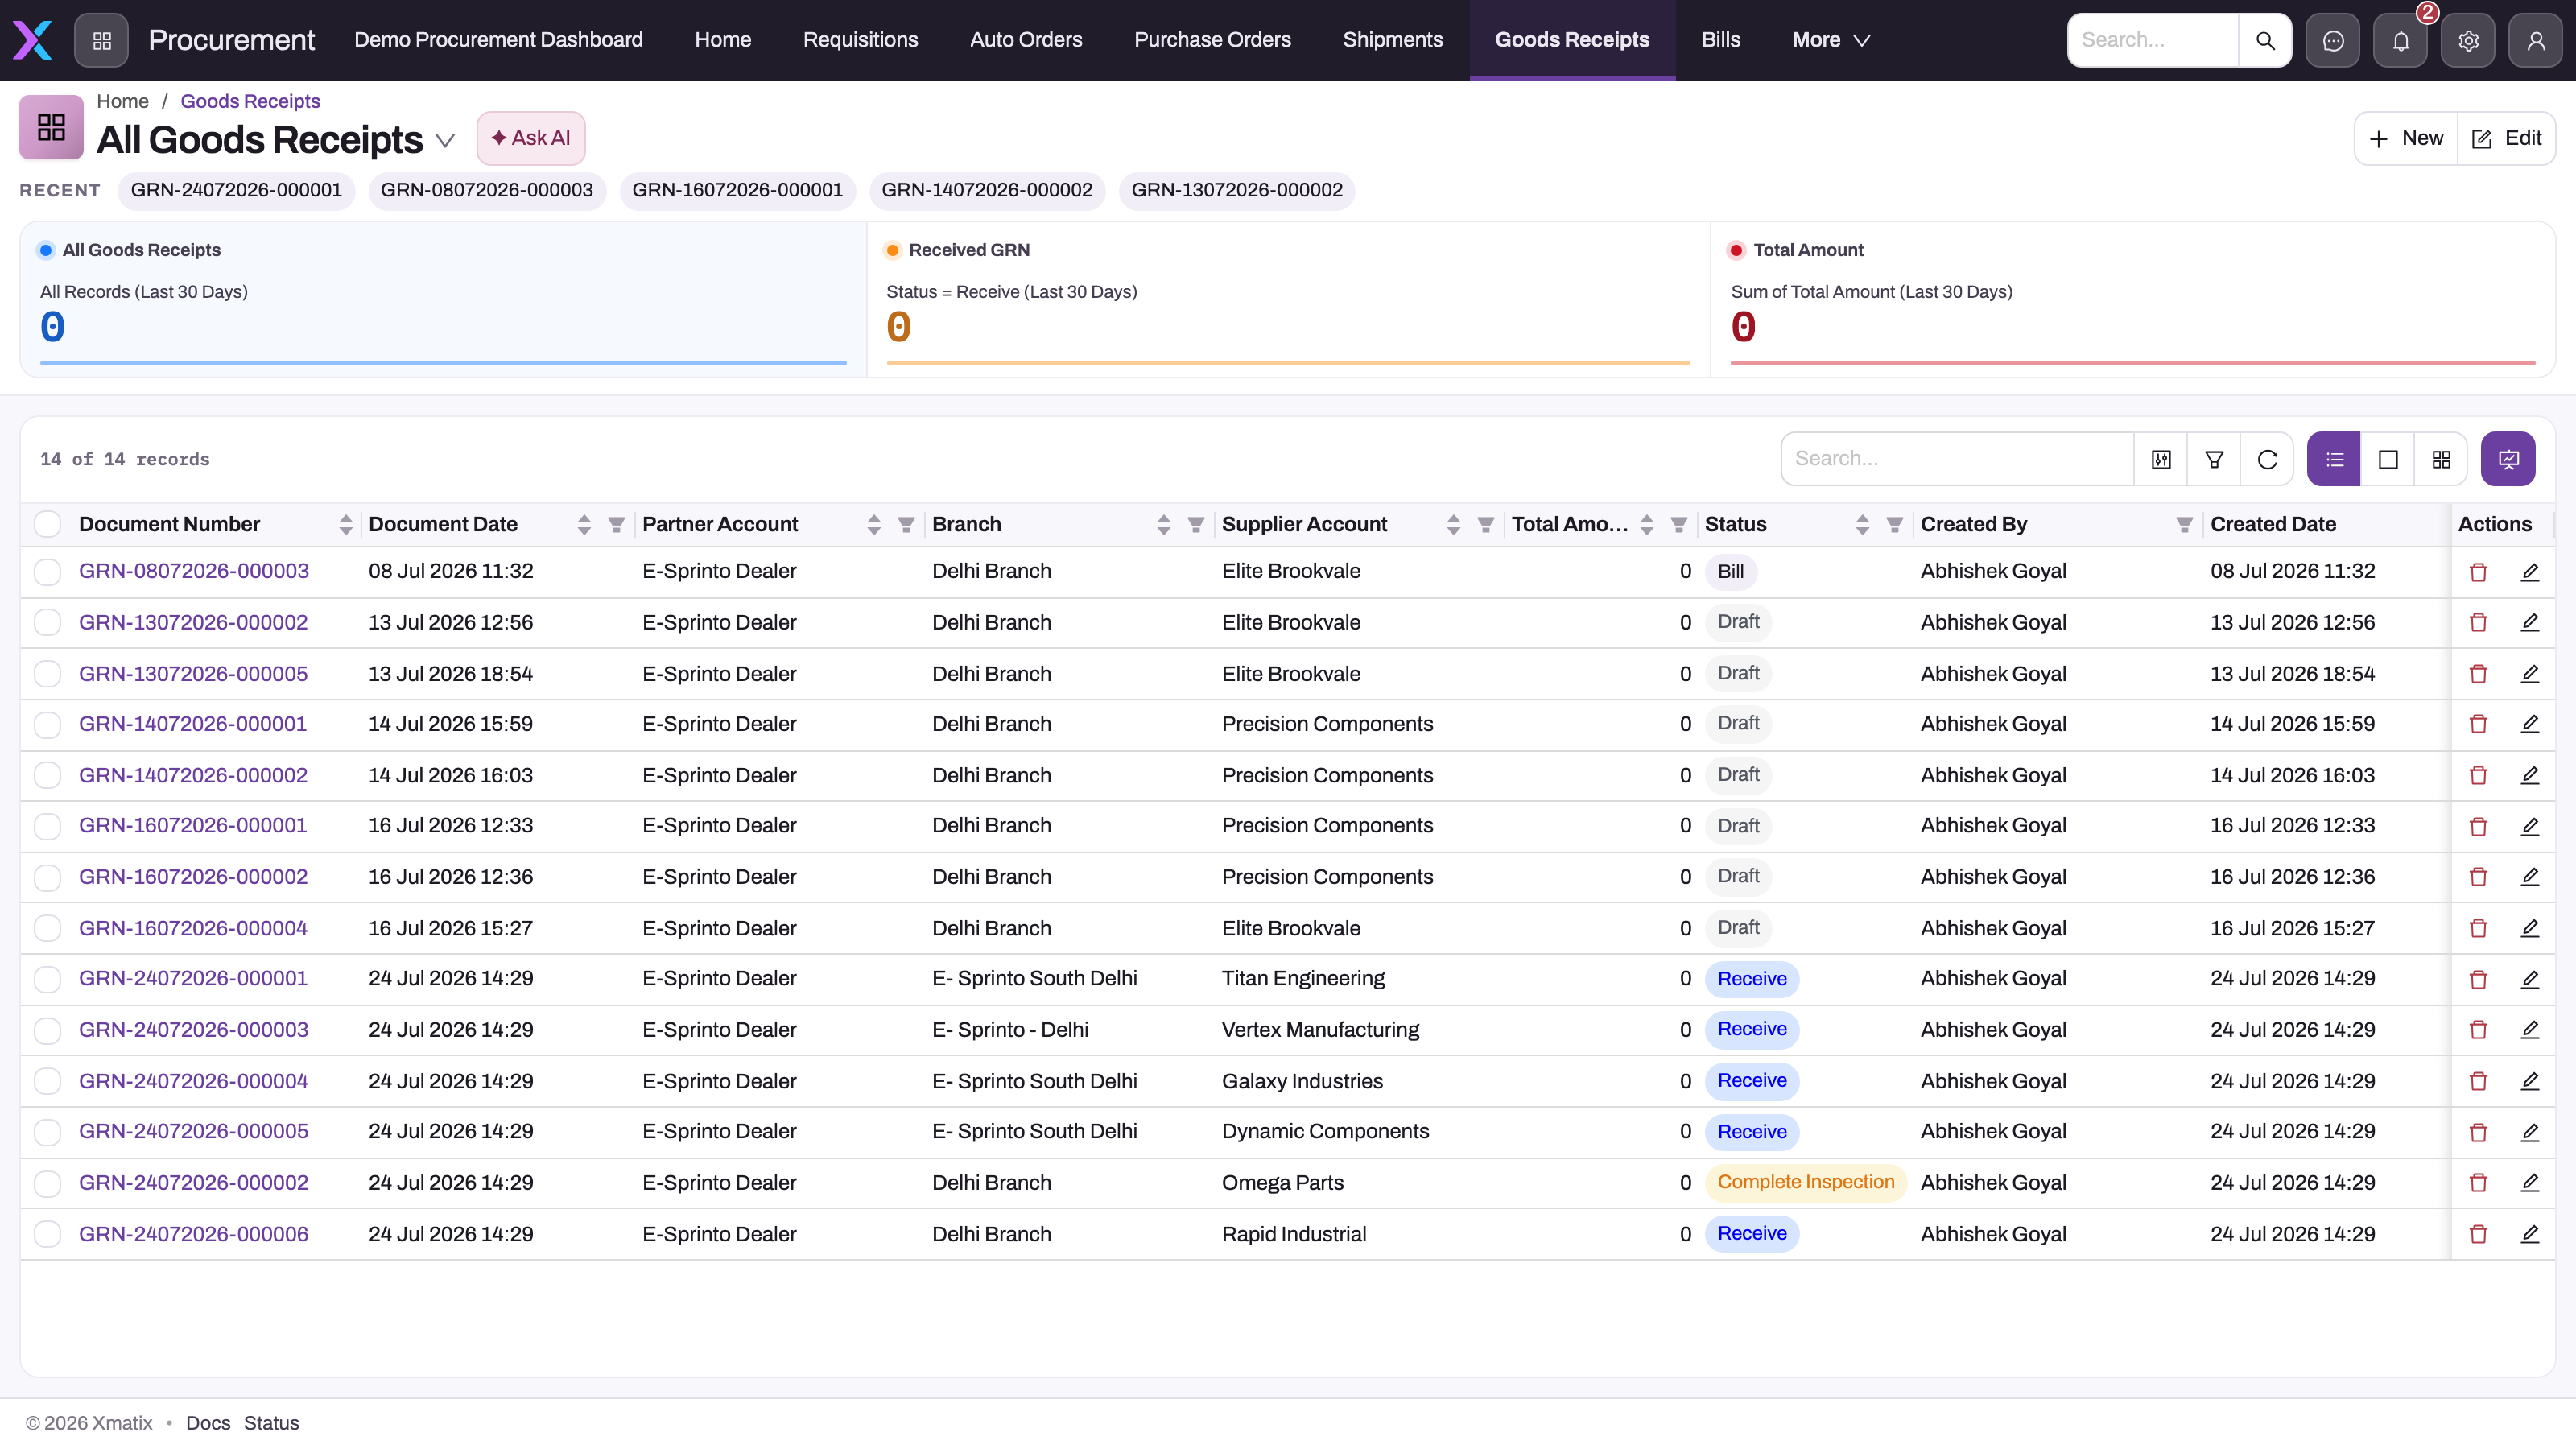
Task: Click the table filter funnel icon
Action: tap(2214, 459)
